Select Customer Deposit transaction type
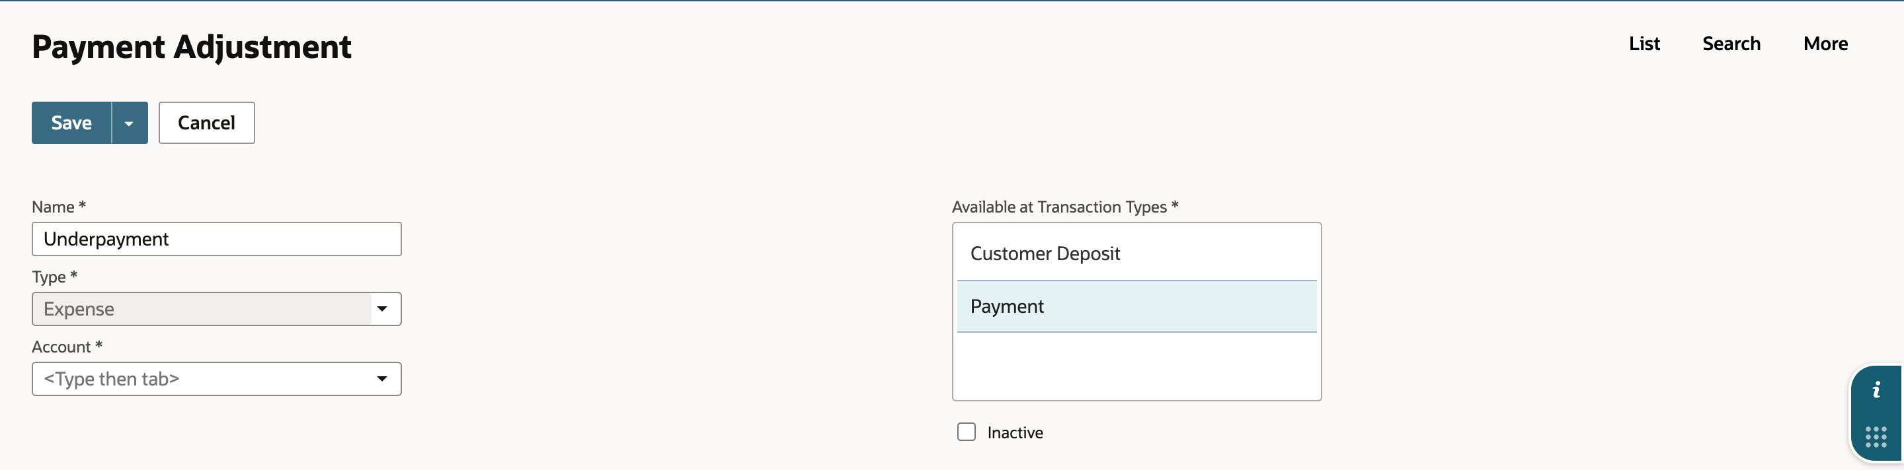The width and height of the screenshot is (1904, 470). 1137,254
